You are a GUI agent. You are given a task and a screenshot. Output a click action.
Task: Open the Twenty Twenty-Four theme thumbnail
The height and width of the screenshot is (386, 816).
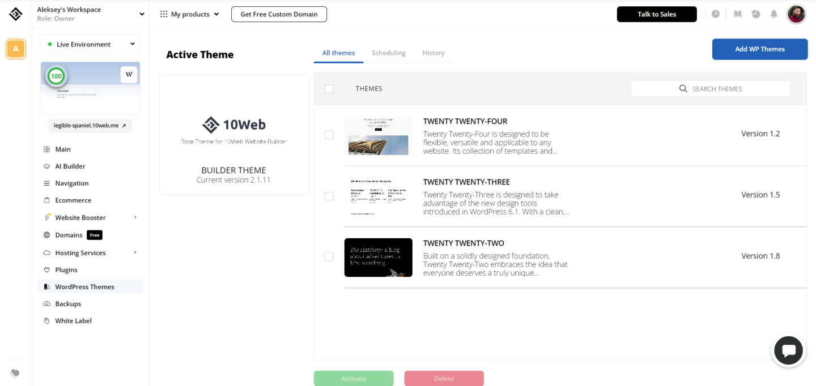click(379, 135)
